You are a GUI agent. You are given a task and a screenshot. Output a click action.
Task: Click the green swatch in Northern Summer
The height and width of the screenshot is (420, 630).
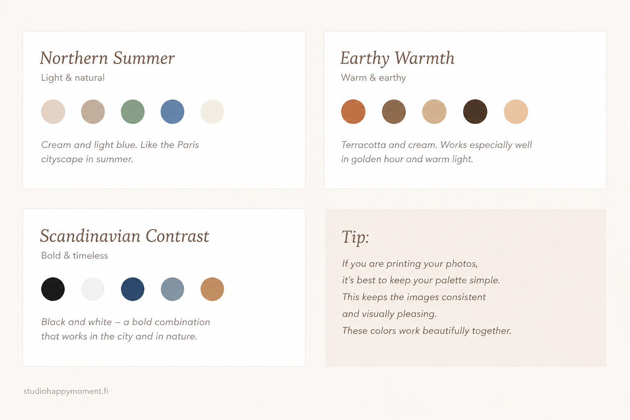click(x=132, y=112)
